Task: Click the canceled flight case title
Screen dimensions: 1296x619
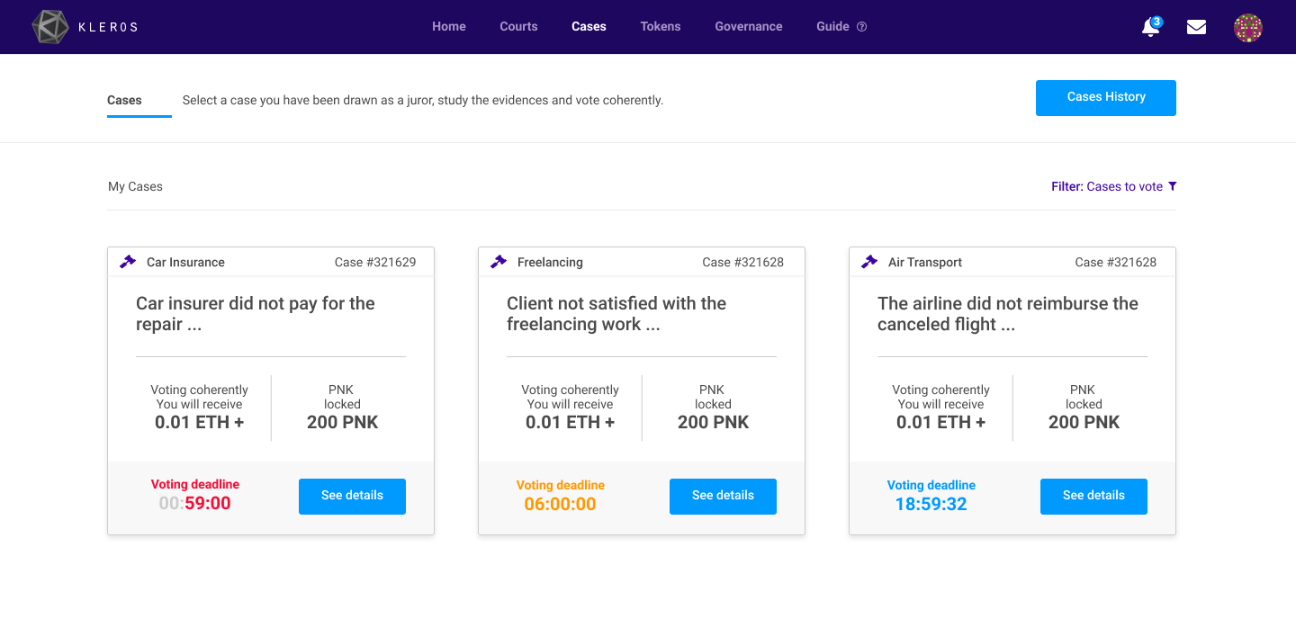Action: 1007,314
